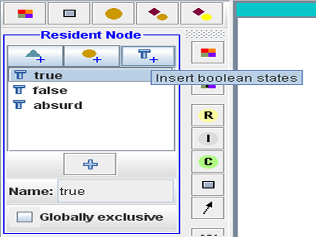Viewport: 316px width, 237px height.
Task: Click the multicolor squares icon in side palette
Action: (208, 52)
